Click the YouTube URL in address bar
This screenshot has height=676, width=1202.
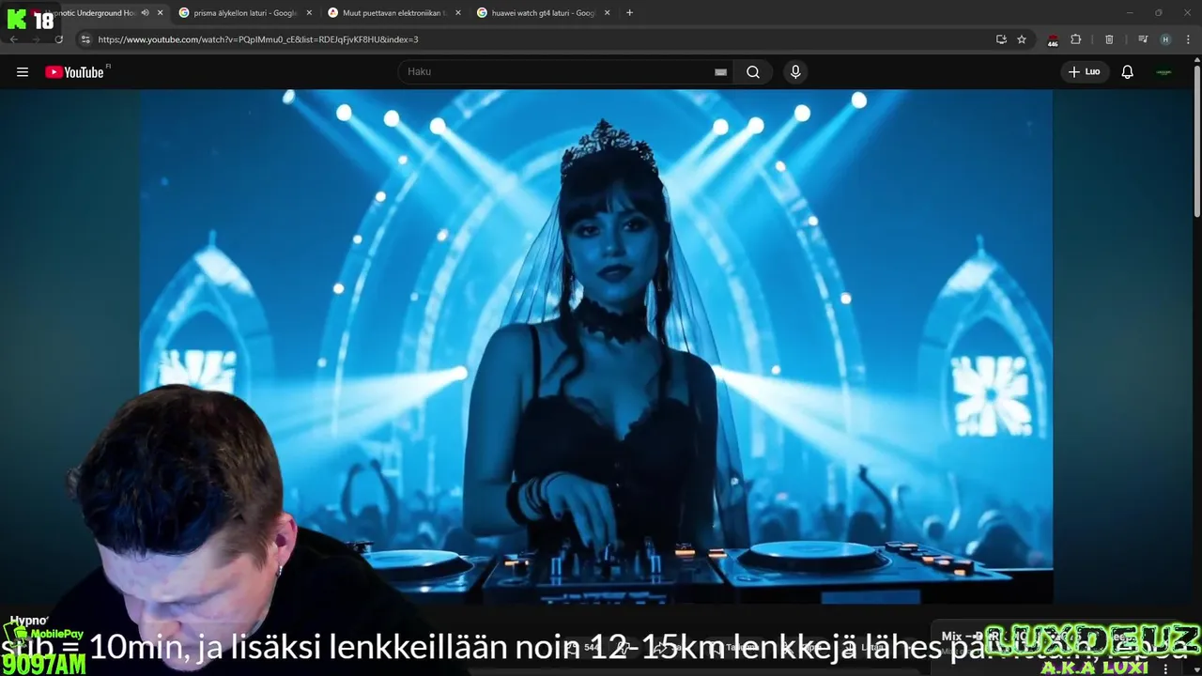coord(258,39)
